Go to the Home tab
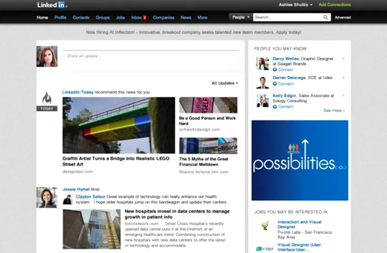The width and height of the screenshot is (387, 253). [x=42, y=18]
